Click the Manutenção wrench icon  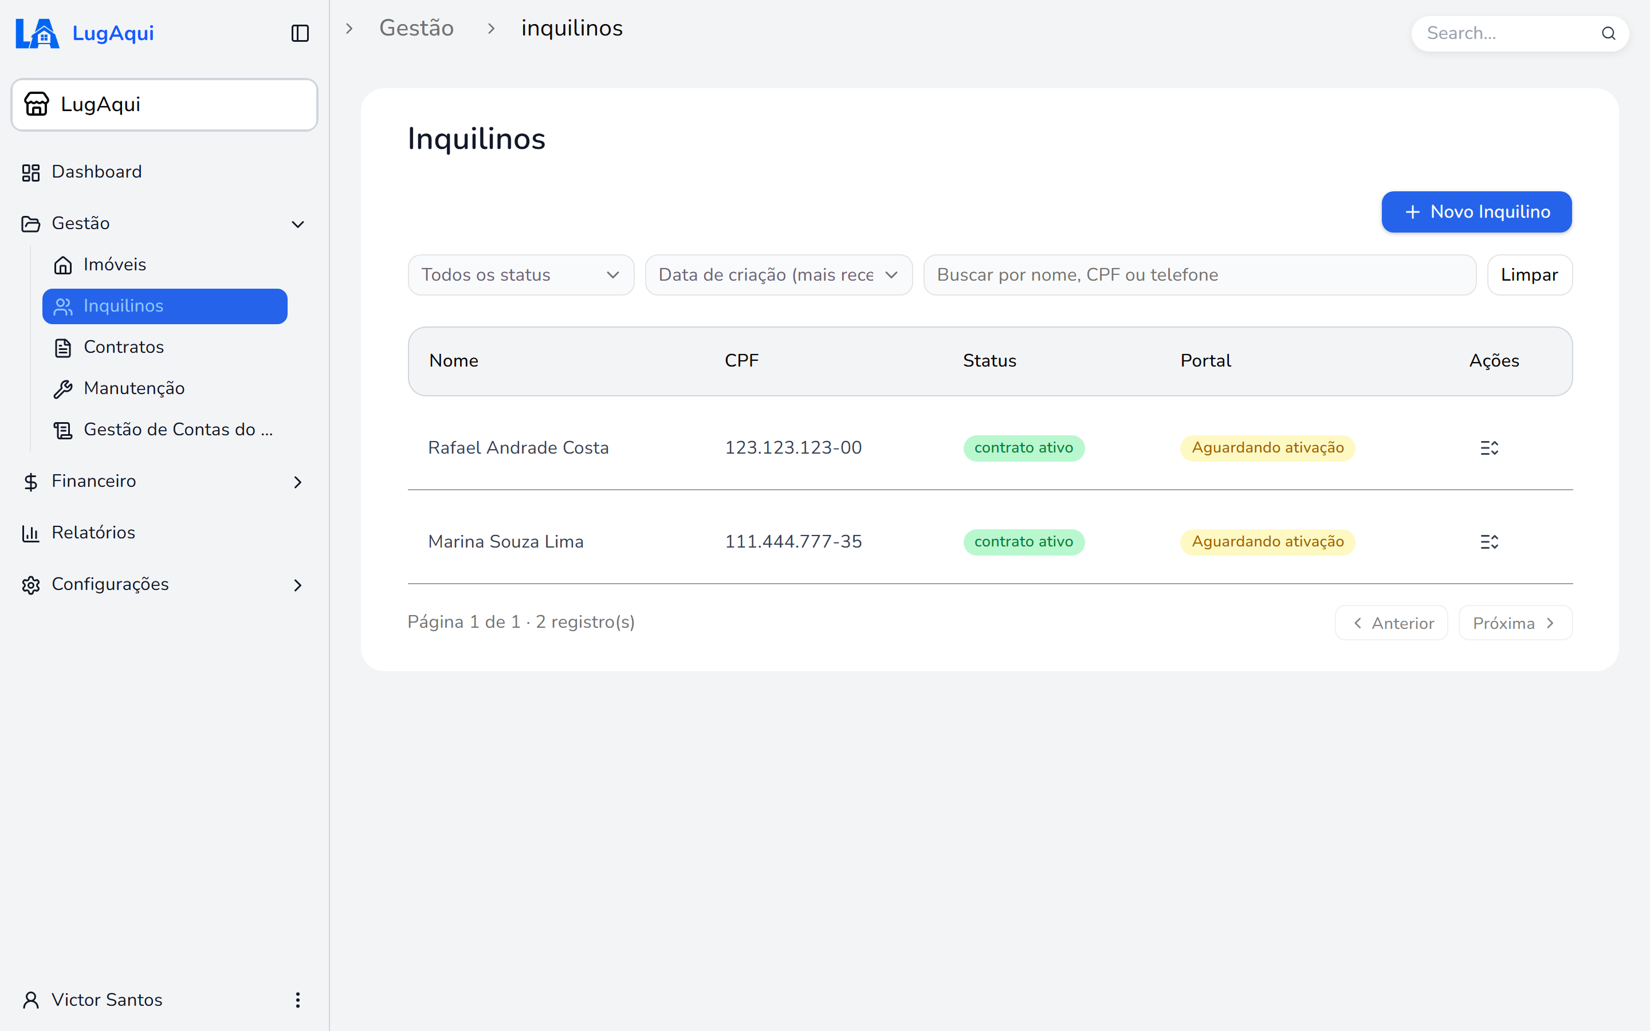(x=62, y=389)
